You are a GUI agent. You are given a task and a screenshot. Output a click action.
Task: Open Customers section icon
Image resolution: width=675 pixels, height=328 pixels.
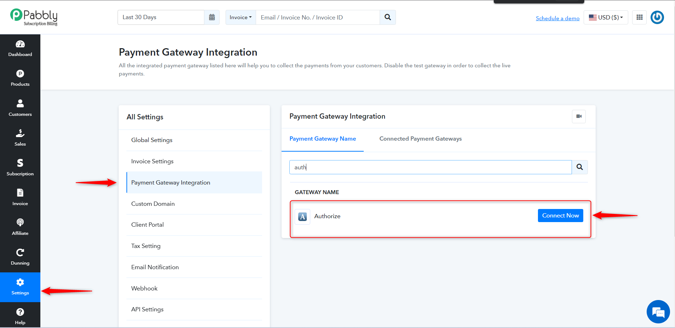click(x=20, y=103)
